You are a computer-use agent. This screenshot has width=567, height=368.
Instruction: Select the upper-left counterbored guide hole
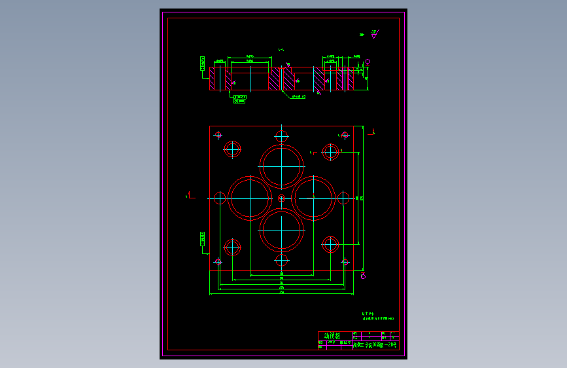point(232,149)
